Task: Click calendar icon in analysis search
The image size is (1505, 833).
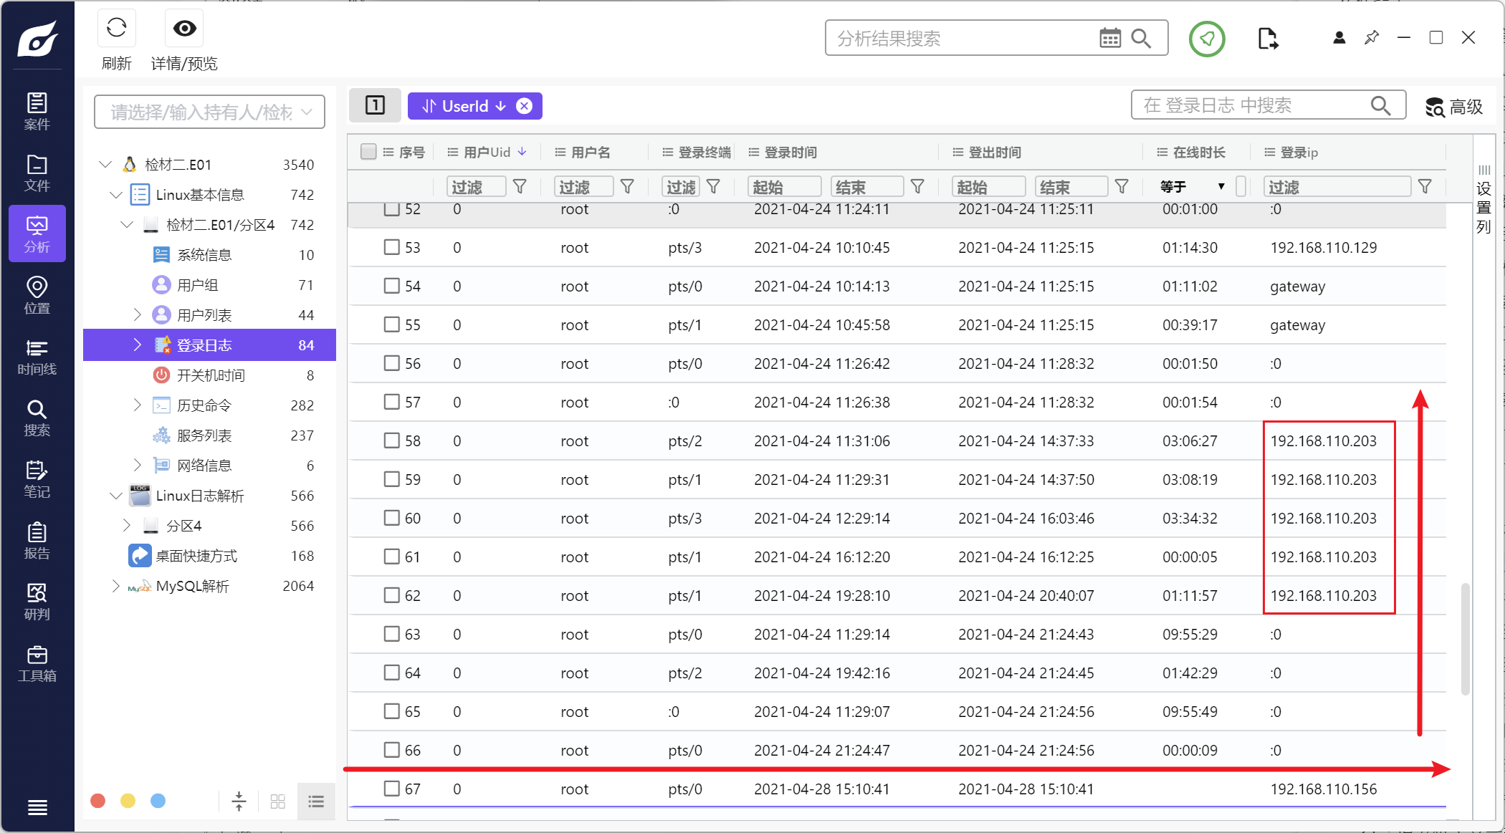Action: click(x=1110, y=39)
